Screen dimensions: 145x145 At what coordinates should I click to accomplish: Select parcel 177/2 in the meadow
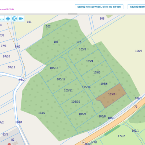click(x=121, y=136)
